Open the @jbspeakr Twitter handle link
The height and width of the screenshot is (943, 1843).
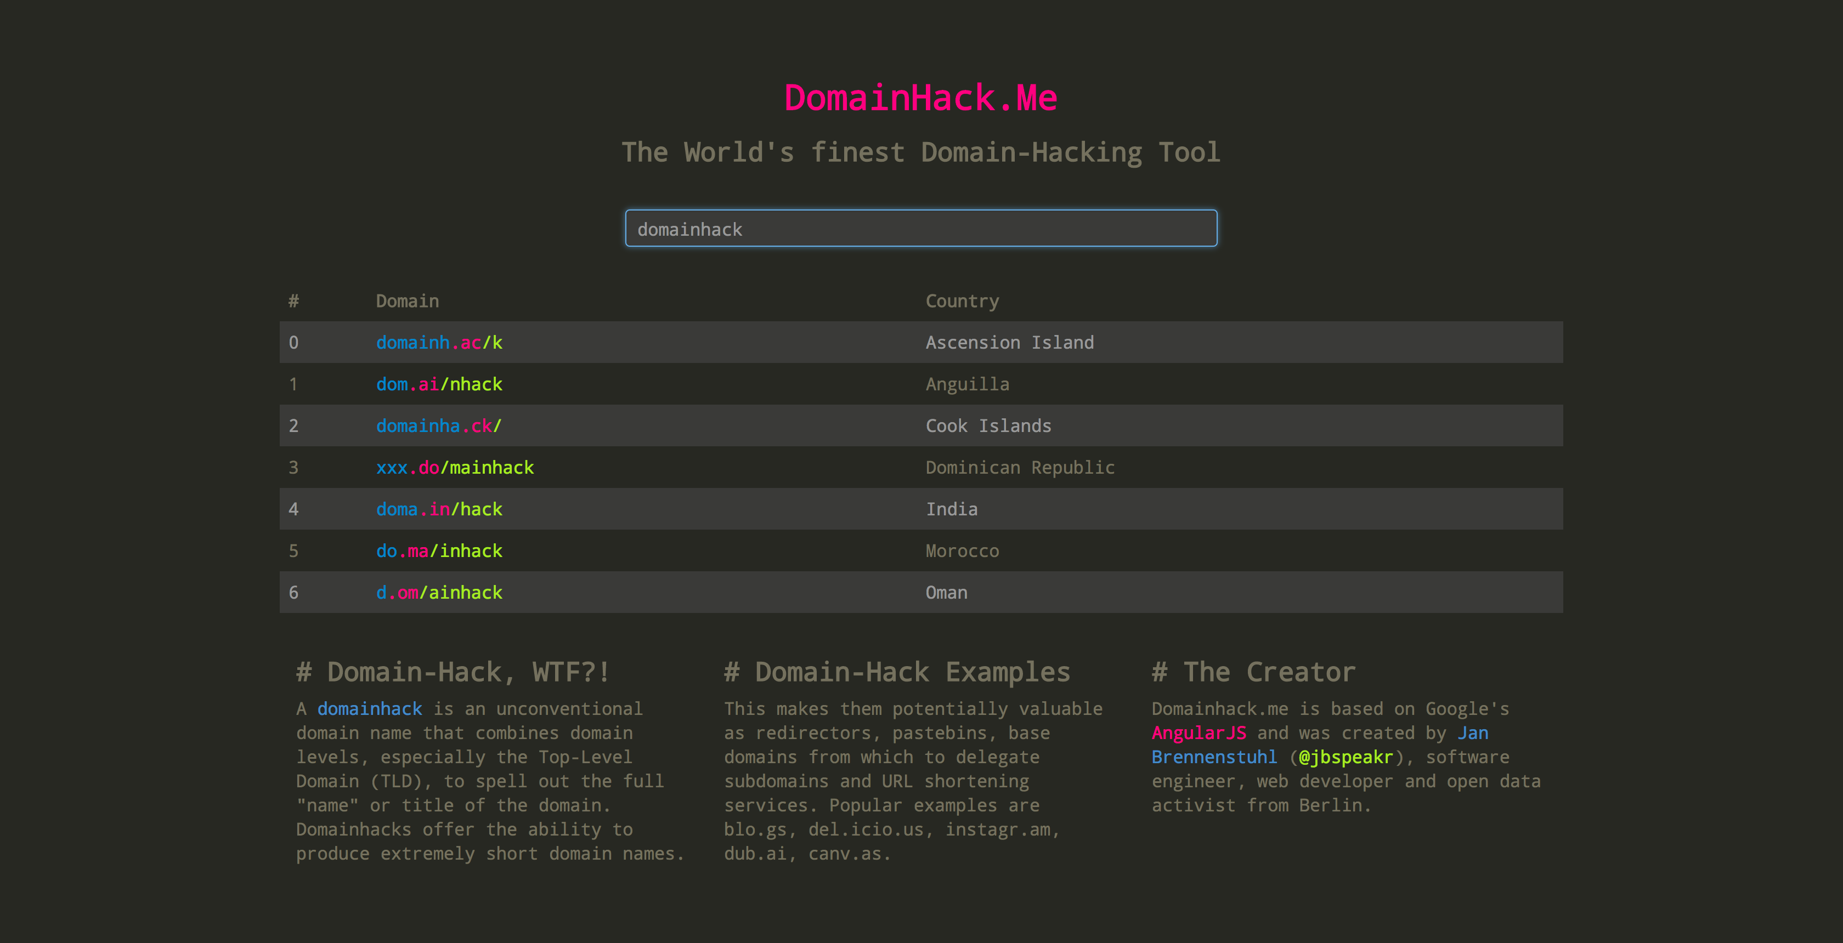[1345, 757]
